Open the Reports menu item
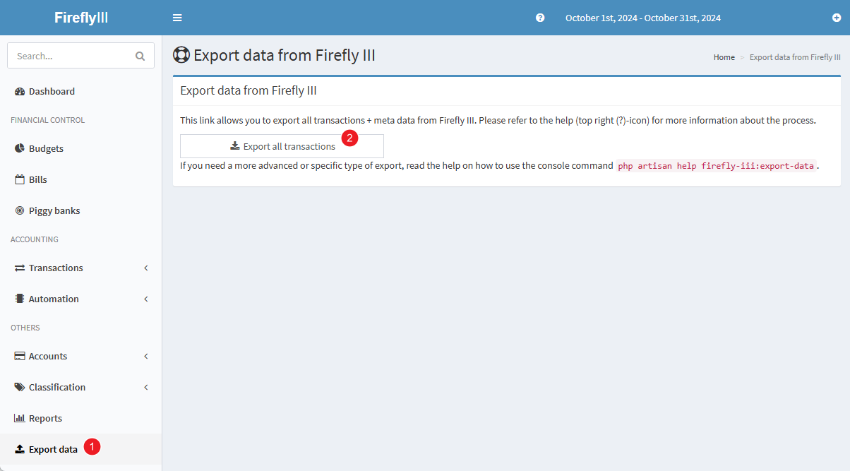This screenshot has height=471, width=850. (45, 418)
